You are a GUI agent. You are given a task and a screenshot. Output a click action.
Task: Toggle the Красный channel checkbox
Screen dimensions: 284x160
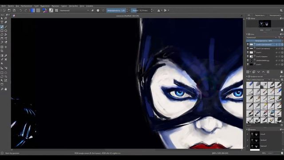point(248,146)
